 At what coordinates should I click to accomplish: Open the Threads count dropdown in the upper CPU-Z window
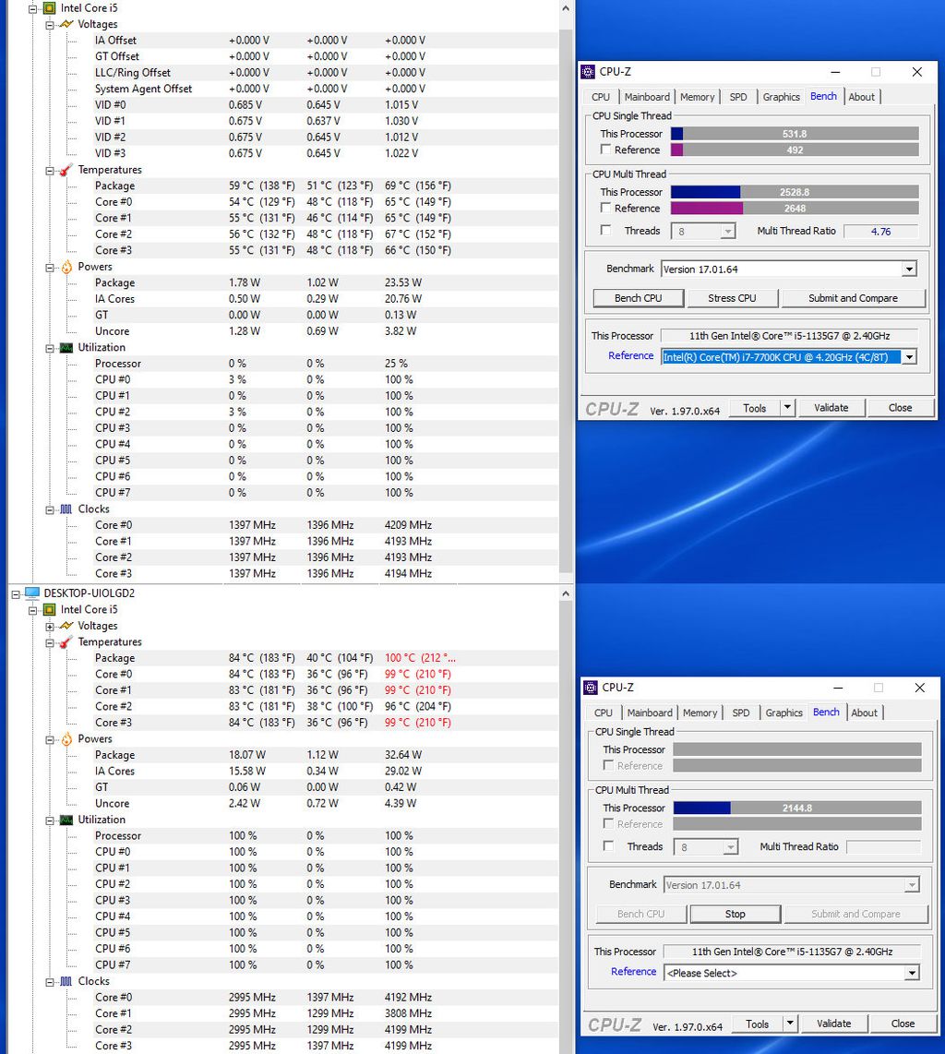tap(727, 232)
